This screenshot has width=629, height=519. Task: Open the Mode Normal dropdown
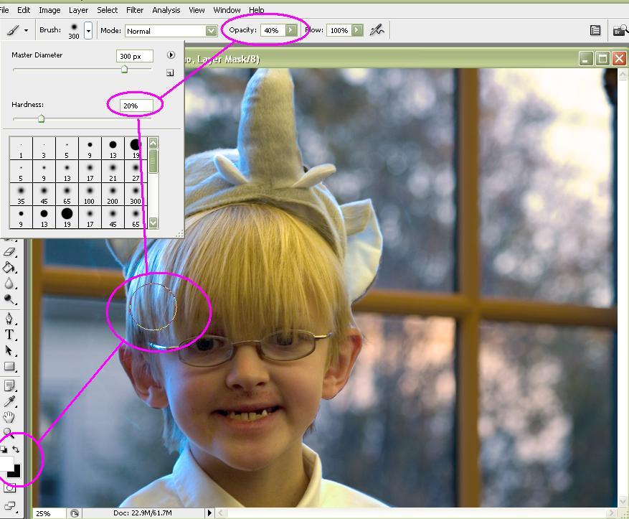click(x=171, y=31)
